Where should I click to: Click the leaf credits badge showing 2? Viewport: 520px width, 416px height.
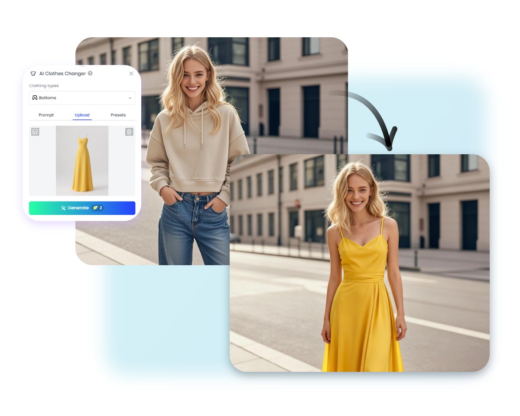tap(98, 208)
